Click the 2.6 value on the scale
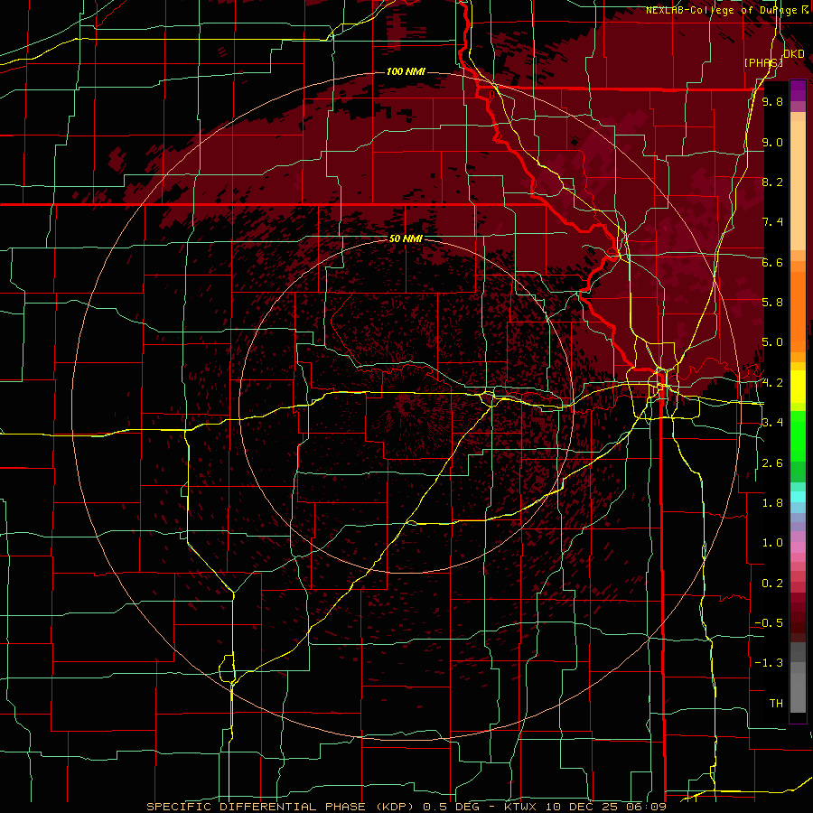 772,463
